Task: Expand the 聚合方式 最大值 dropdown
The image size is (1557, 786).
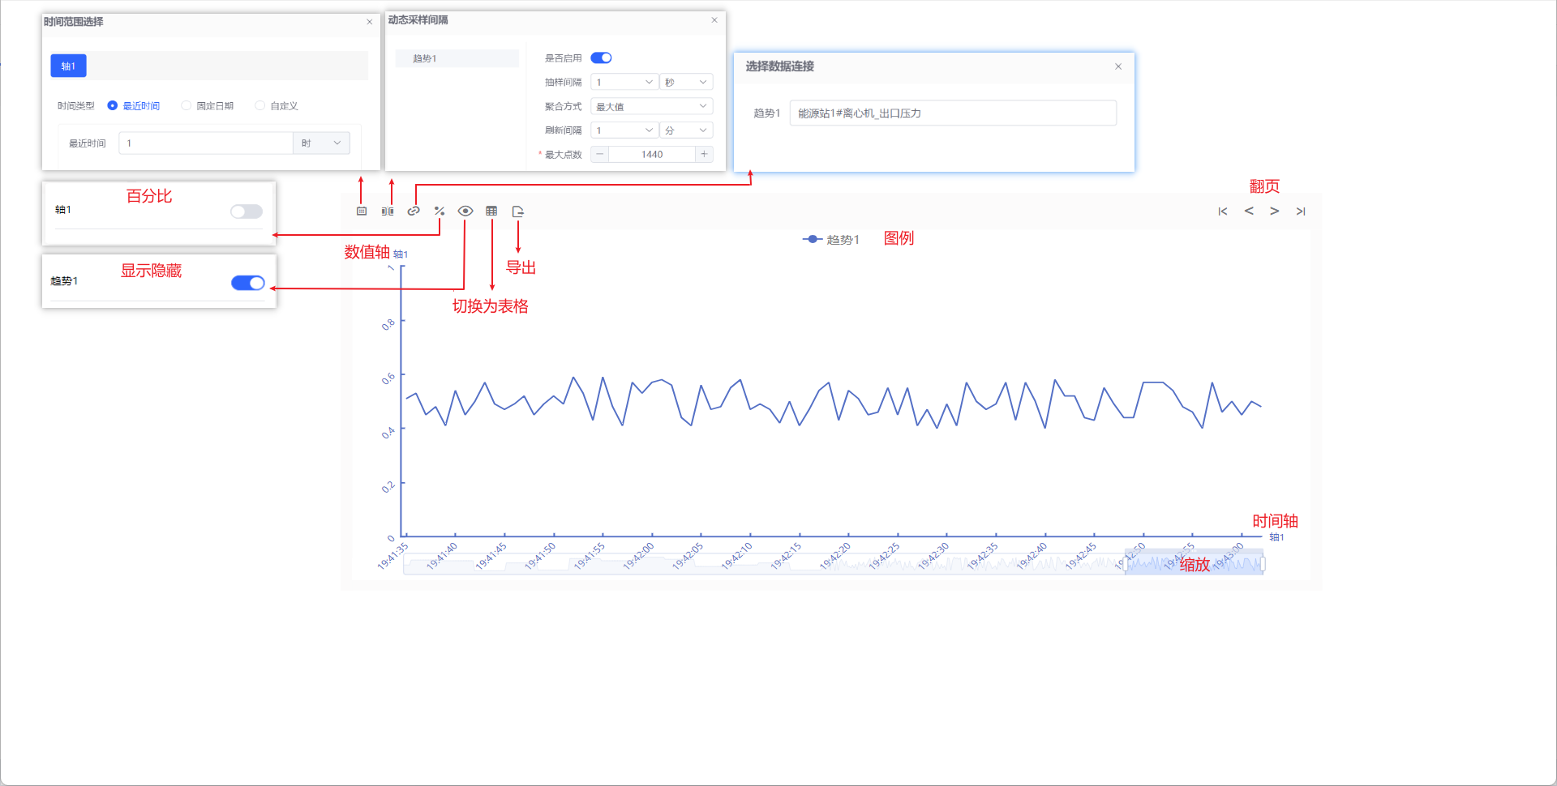Action: click(x=651, y=106)
